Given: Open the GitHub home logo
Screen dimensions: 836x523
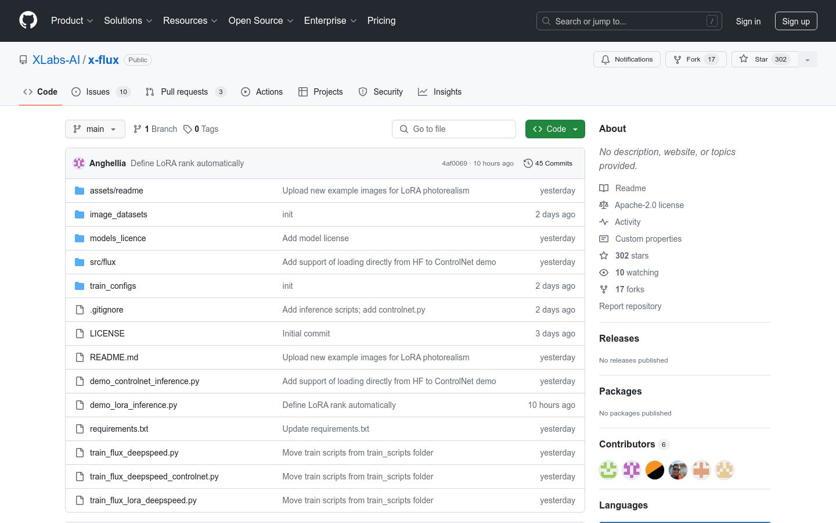Looking at the screenshot, I should 28,20.
